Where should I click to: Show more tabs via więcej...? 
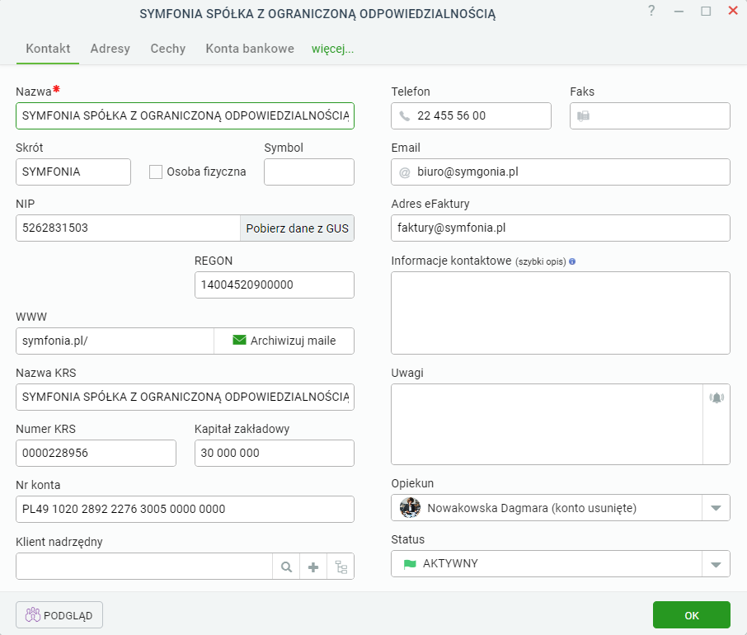point(332,49)
